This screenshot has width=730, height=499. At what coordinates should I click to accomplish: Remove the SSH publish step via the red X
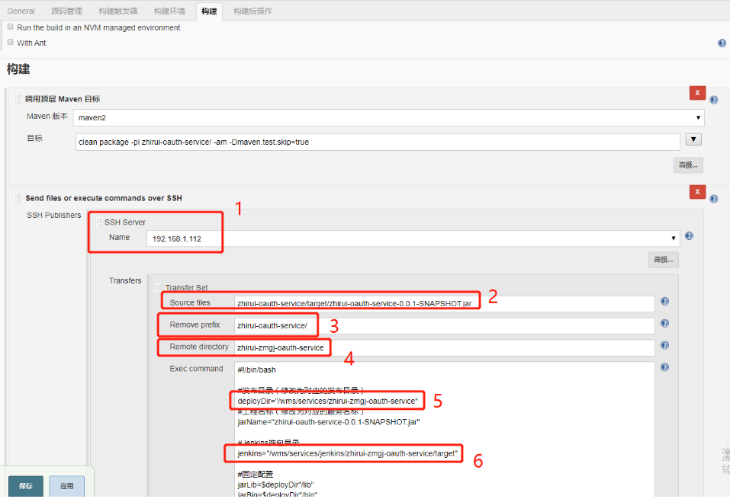click(697, 191)
